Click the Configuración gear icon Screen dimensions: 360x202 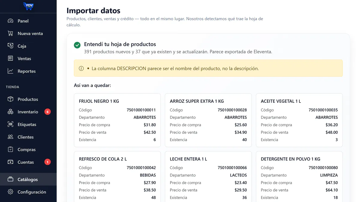click(10, 192)
